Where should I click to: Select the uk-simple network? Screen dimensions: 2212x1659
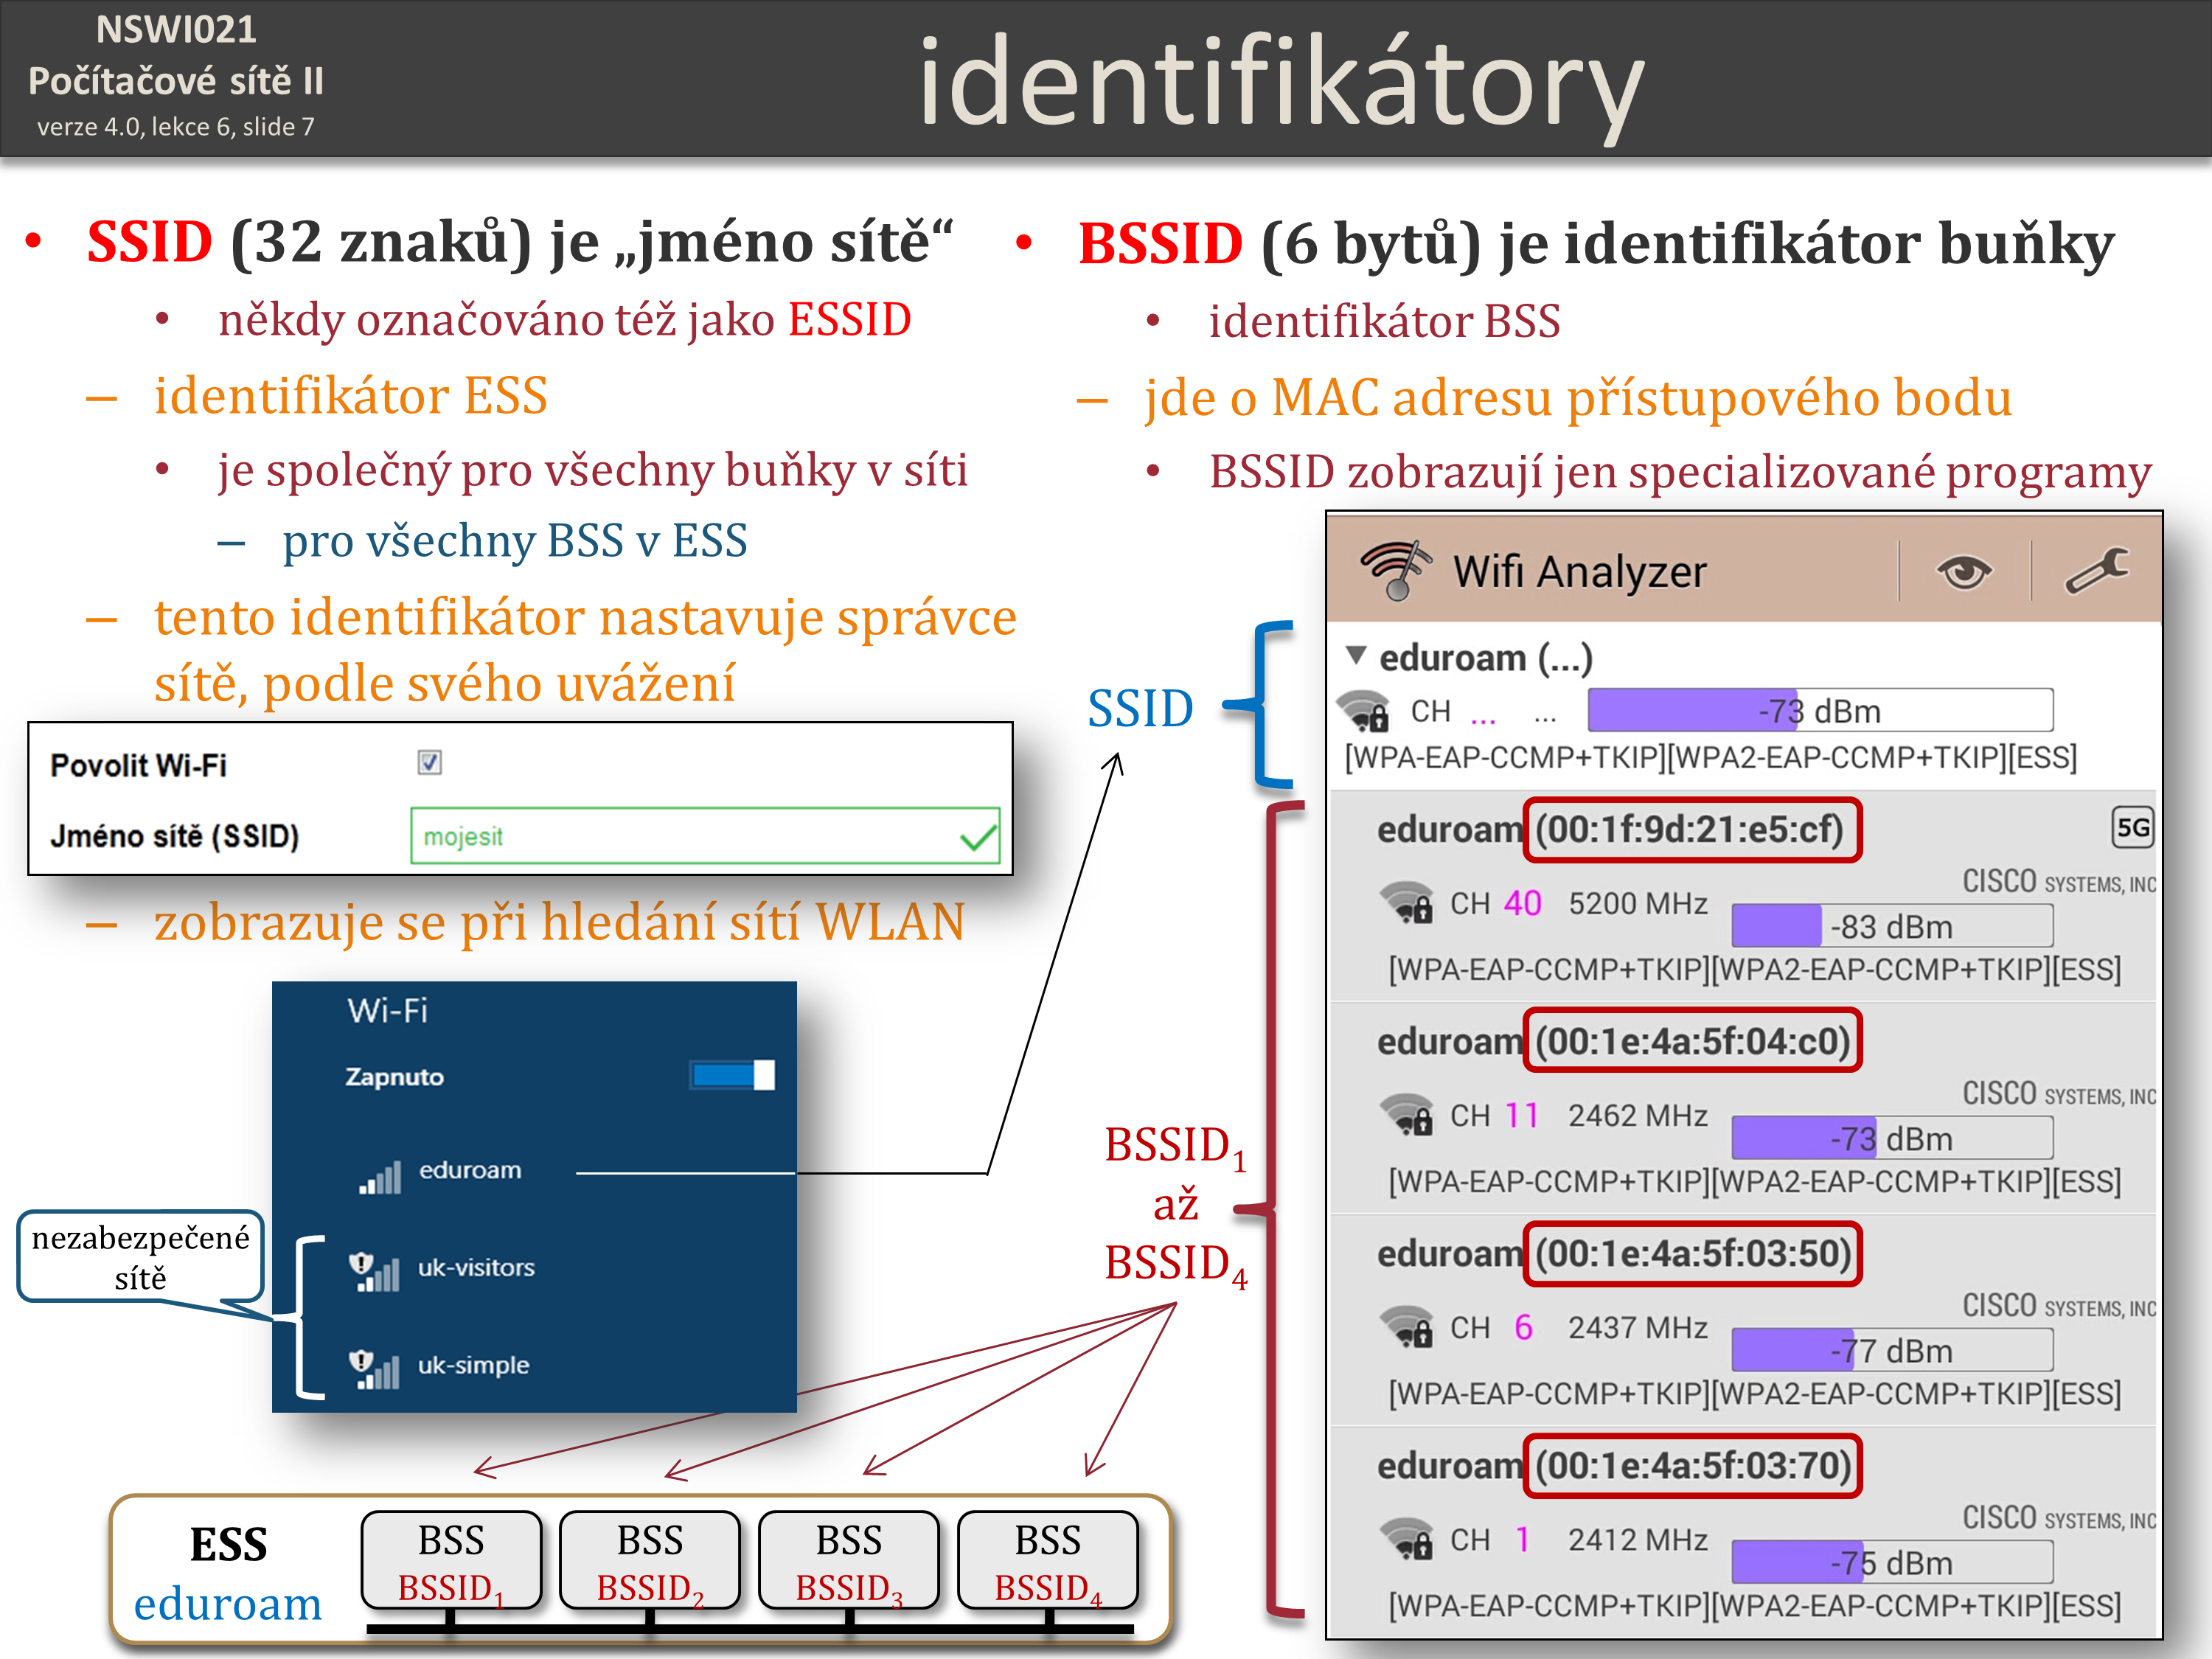coord(473,1365)
